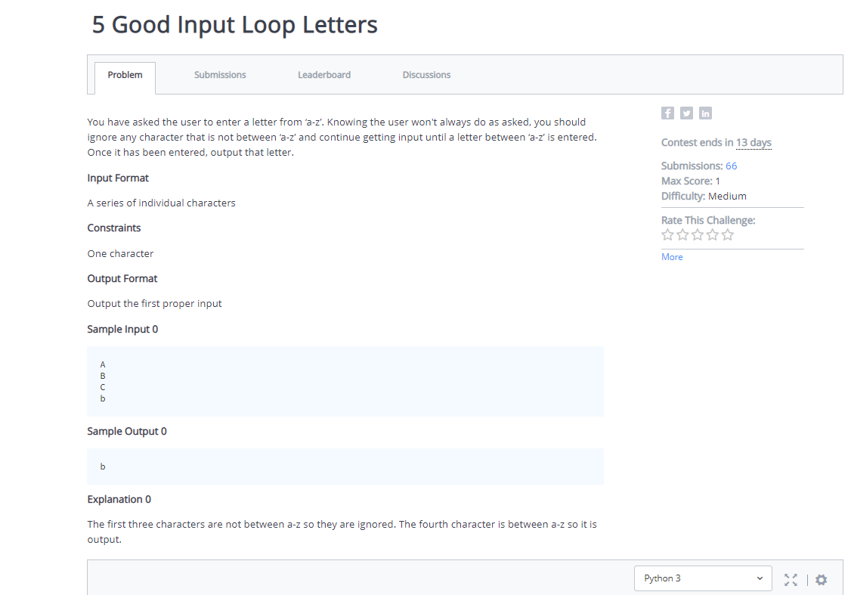Rate the challenge one star
This screenshot has height=595, width=851.
tap(667, 234)
